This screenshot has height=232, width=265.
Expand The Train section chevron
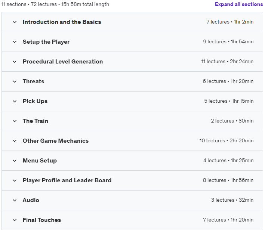point(15,121)
